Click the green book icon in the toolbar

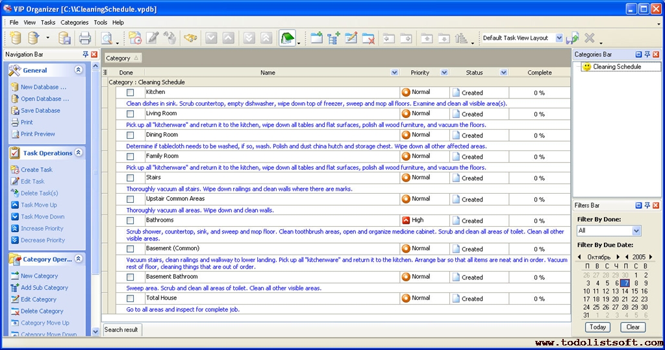[287, 38]
